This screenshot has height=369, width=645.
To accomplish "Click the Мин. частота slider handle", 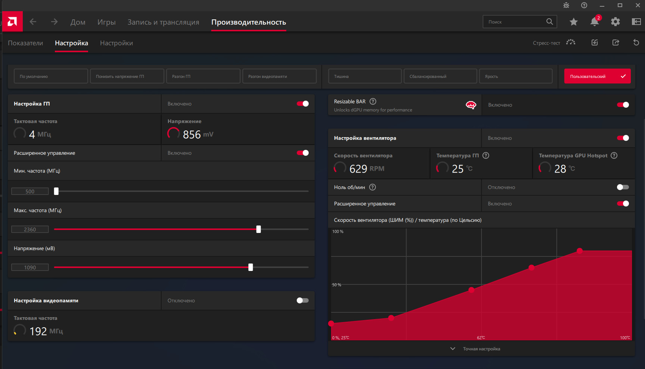I will tap(56, 191).
